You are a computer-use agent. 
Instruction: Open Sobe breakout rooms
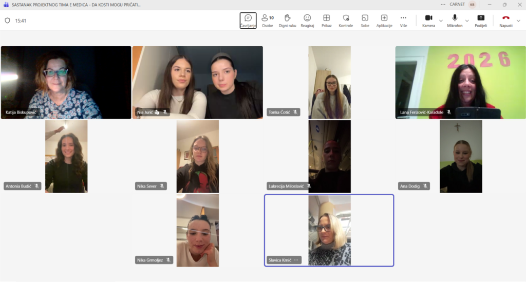click(365, 21)
